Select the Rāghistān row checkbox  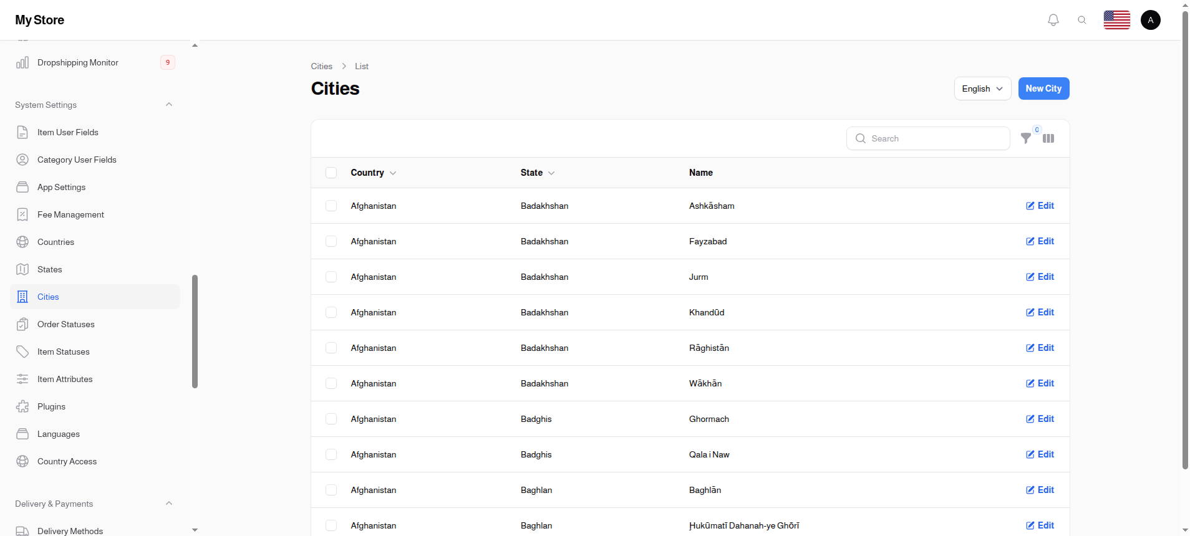pos(331,348)
